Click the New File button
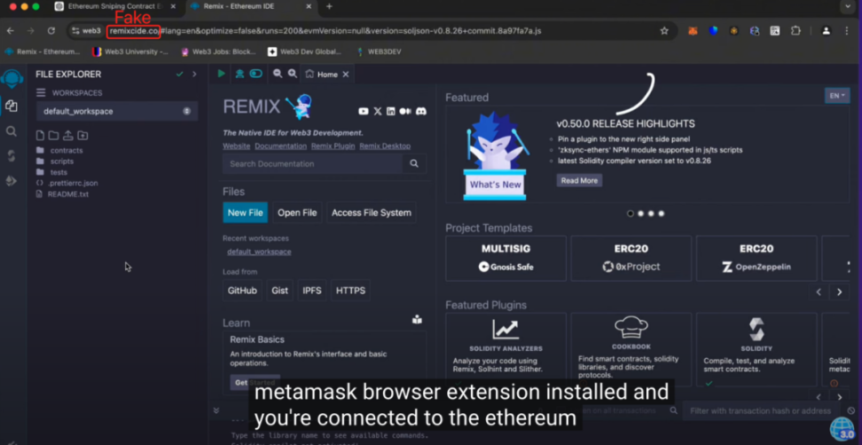Screen dimensions: 862x445 tap(245, 213)
